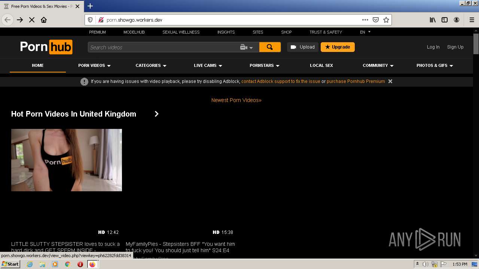Open Internet Explorer from the taskbar
Viewport: 479px width, 269px height.
[x=30, y=264]
